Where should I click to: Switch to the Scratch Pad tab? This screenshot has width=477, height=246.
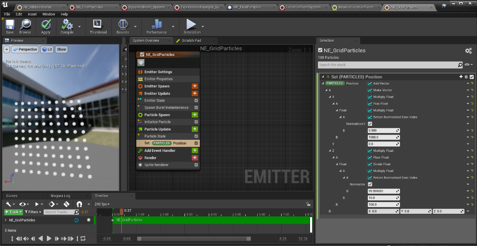[191, 41]
